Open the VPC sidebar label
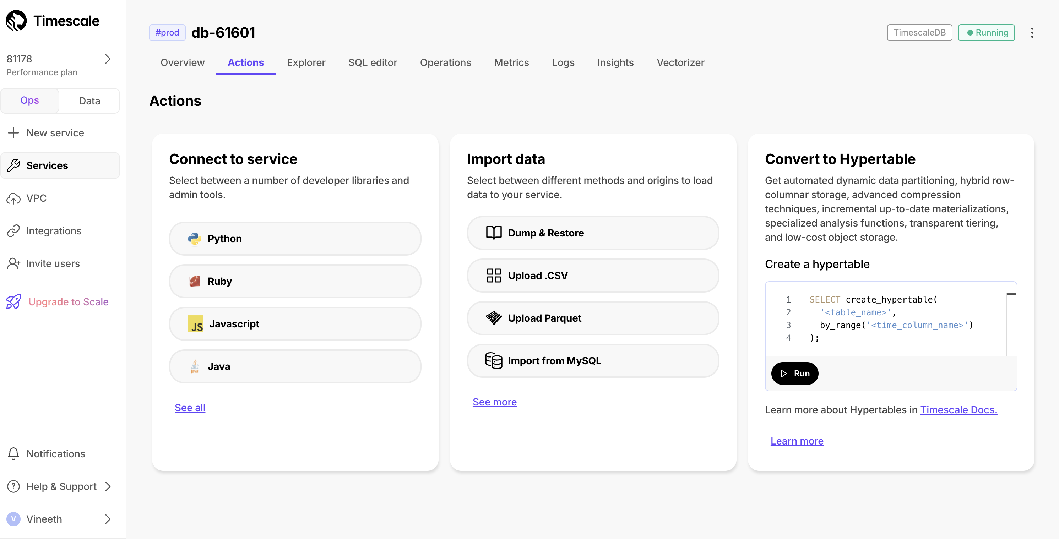This screenshot has height=539, width=1059. point(36,198)
